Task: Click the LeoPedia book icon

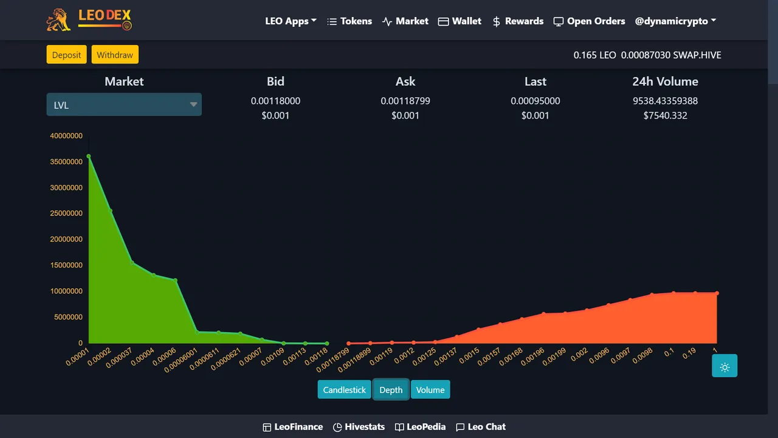Action: [399, 428]
